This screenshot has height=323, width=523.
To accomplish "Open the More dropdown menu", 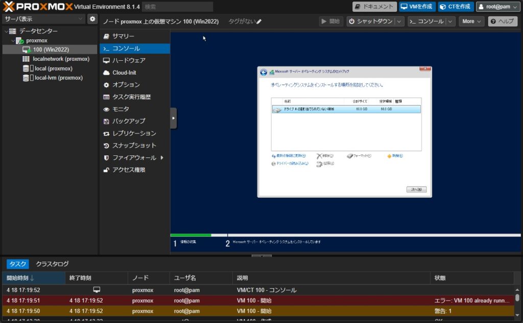I will (x=472, y=21).
